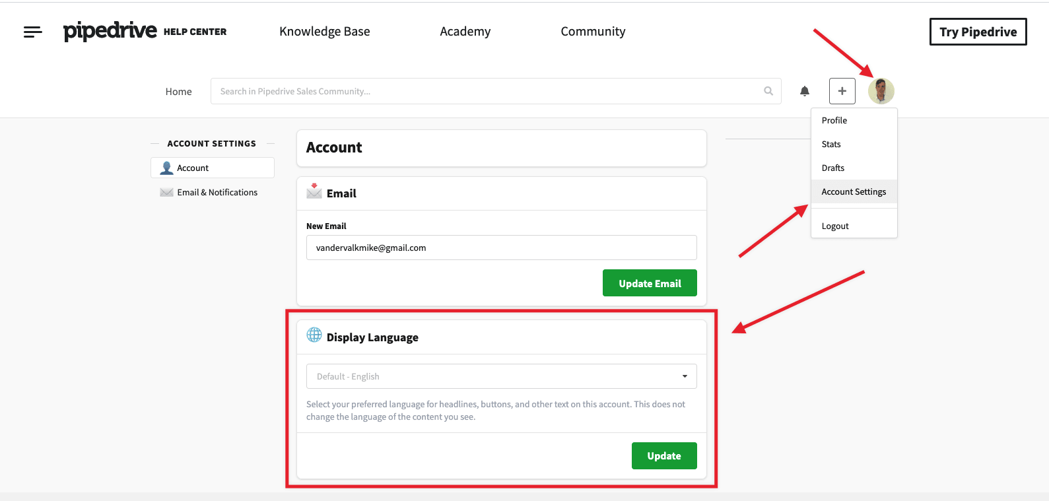This screenshot has height=501, width=1049.
Task: Click the globe icon beside Display Language
Action: click(x=314, y=335)
